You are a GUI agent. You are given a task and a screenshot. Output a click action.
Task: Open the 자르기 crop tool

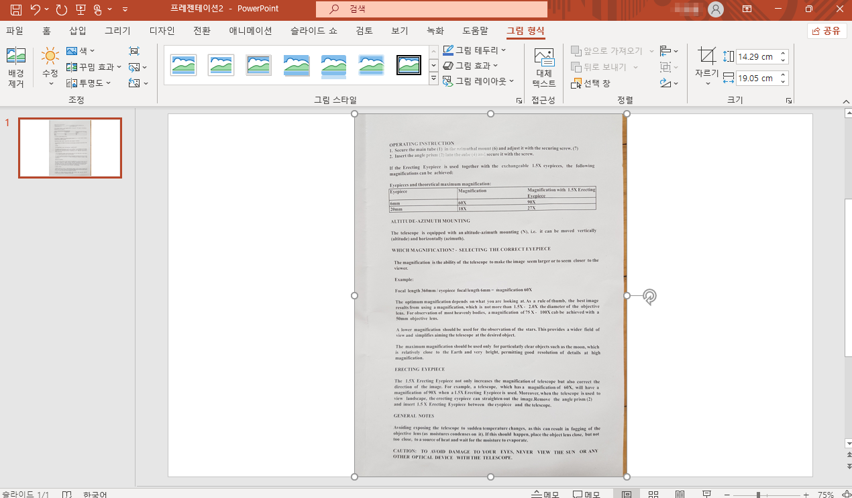click(x=706, y=67)
